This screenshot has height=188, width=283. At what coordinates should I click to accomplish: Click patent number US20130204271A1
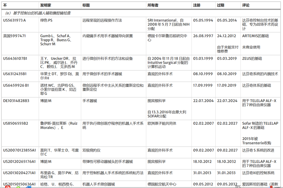19,173
